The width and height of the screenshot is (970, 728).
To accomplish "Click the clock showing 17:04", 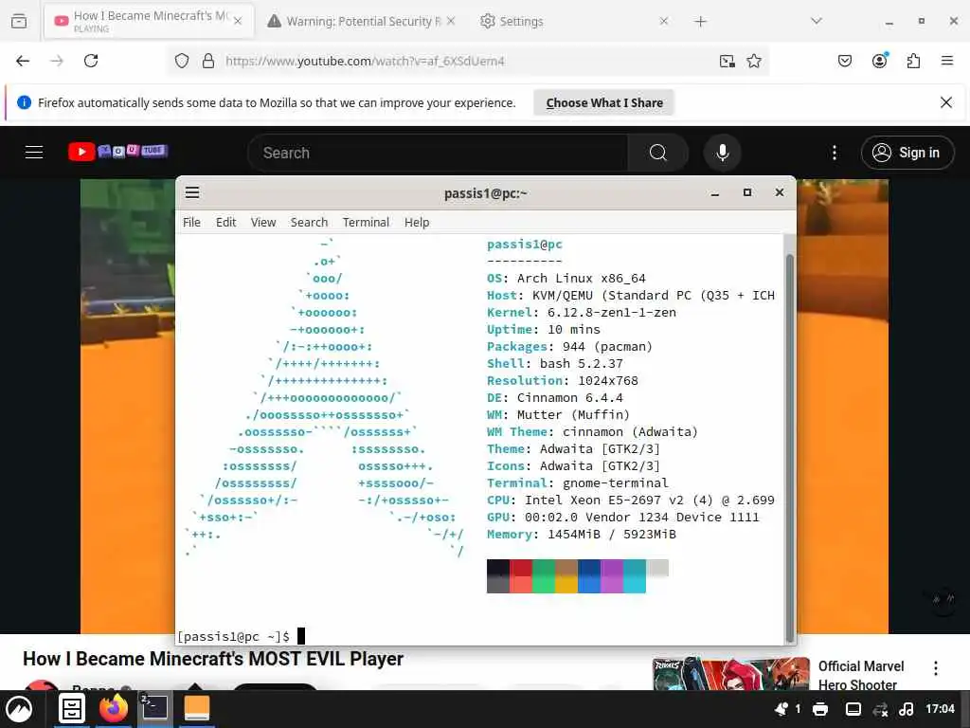I will [x=940, y=709].
